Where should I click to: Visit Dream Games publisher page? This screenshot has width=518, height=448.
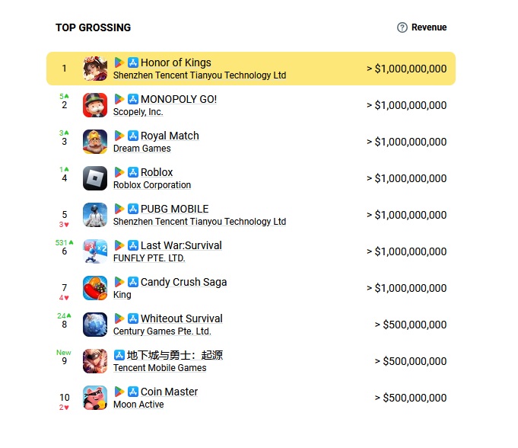pyautogui.click(x=141, y=149)
